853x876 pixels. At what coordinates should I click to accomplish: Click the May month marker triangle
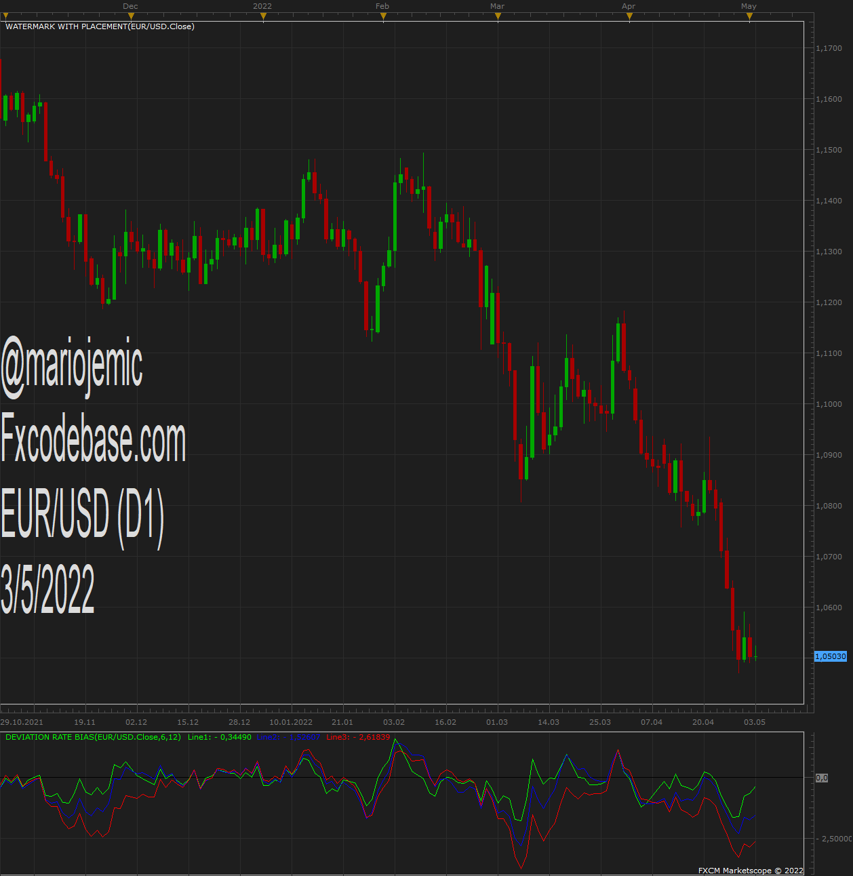[x=749, y=17]
